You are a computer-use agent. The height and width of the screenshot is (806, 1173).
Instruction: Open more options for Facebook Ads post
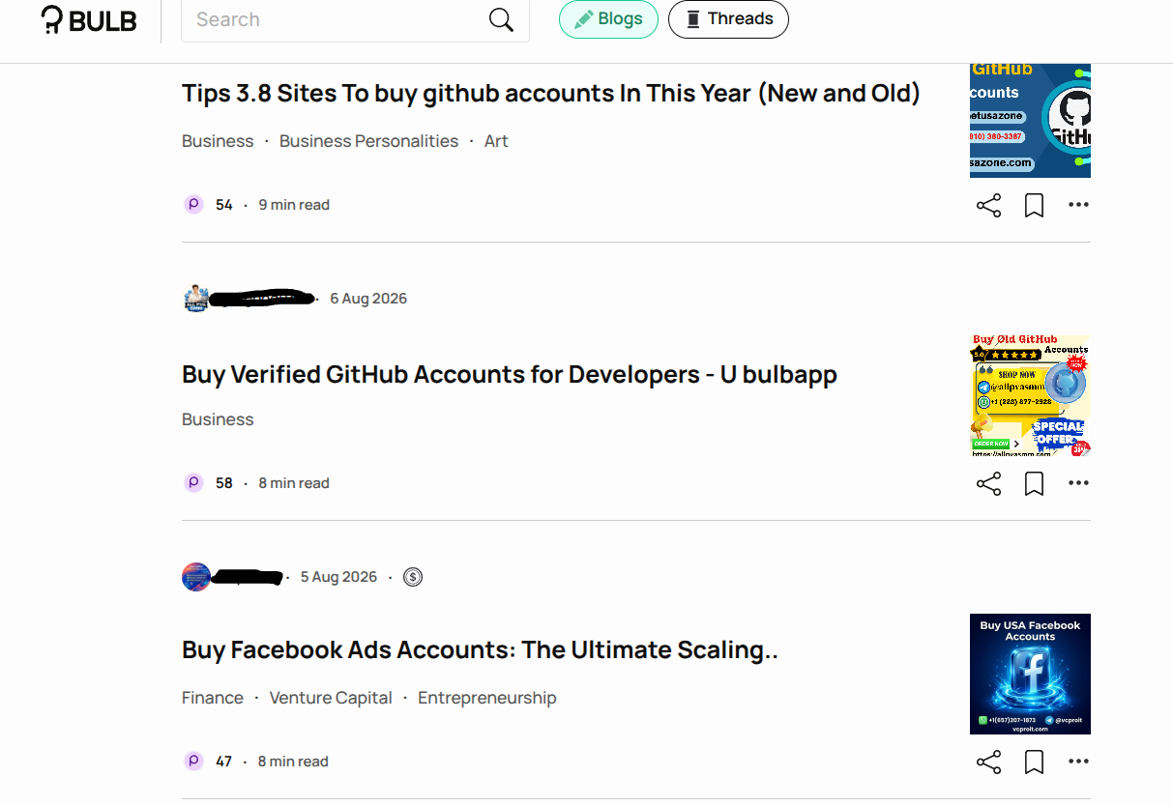[1078, 762]
